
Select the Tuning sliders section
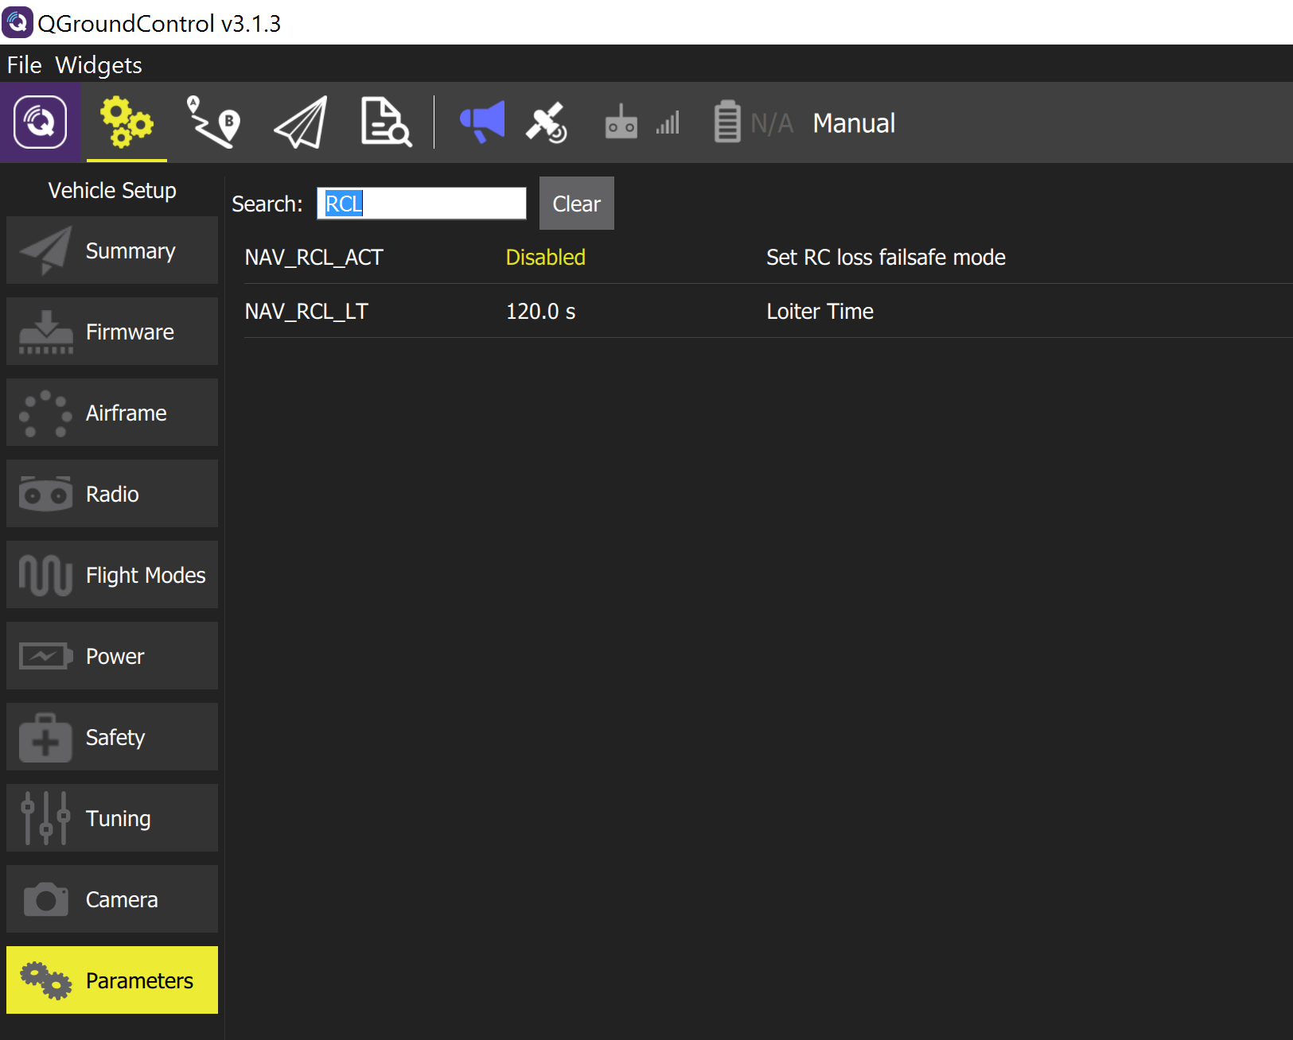pyautogui.click(x=111, y=818)
